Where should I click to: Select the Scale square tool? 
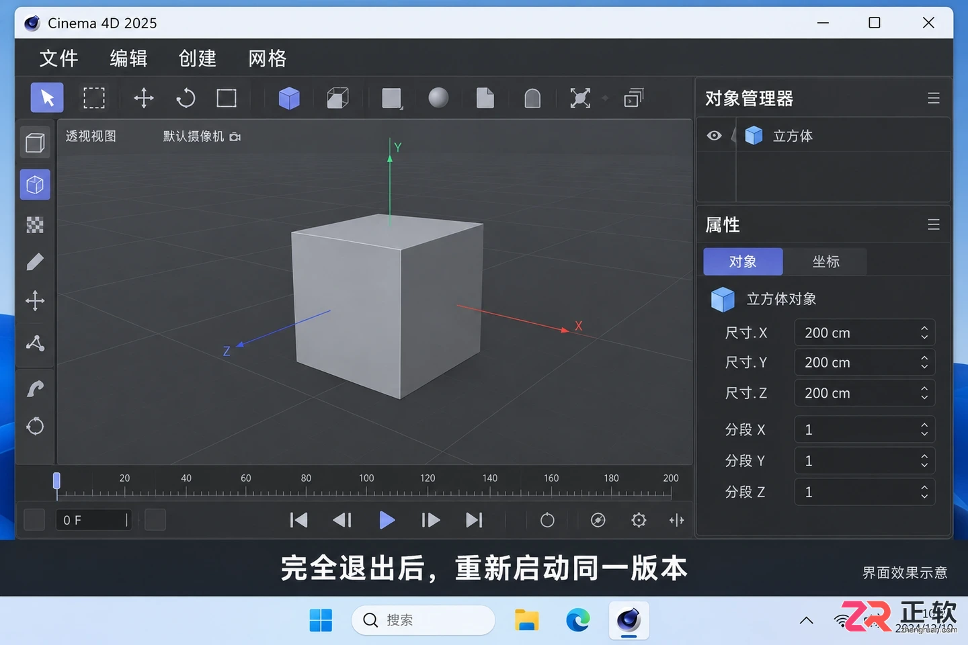[227, 98]
